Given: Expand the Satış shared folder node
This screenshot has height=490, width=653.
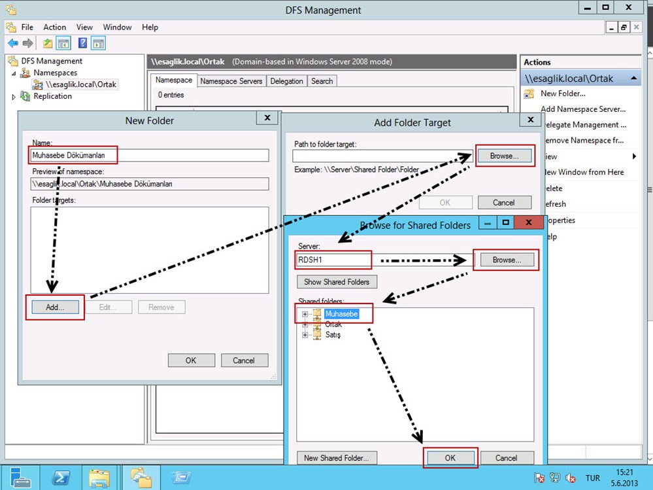Looking at the screenshot, I should pyautogui.click(x=305, y=335).
